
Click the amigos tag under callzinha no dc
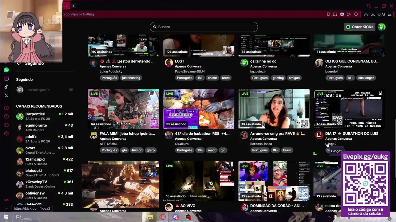click(x=294, y=78)
